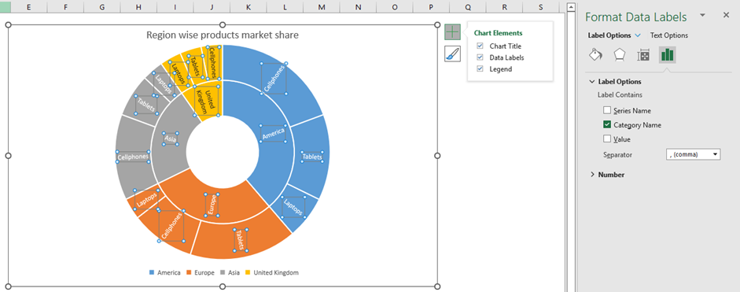Click the blue America legend color square
Viewport: 740px width, 292px height.
[152, 272]
